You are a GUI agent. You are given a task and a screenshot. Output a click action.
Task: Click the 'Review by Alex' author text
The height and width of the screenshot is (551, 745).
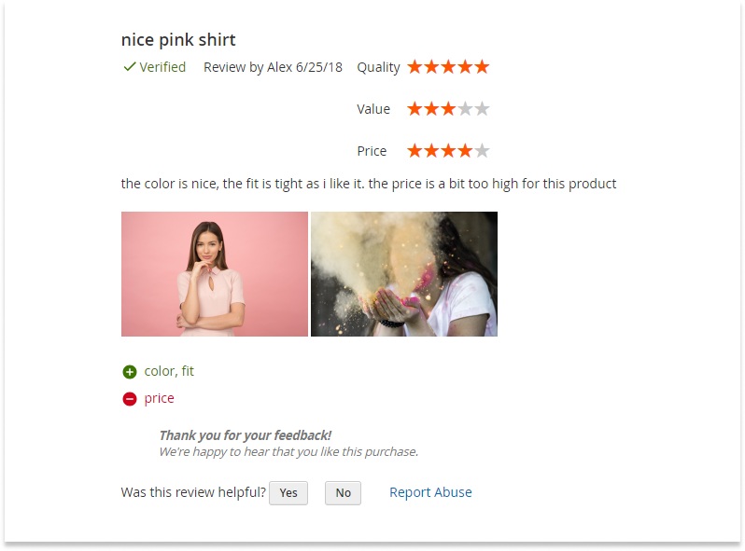pyautogui.click(x=247, y=67)
